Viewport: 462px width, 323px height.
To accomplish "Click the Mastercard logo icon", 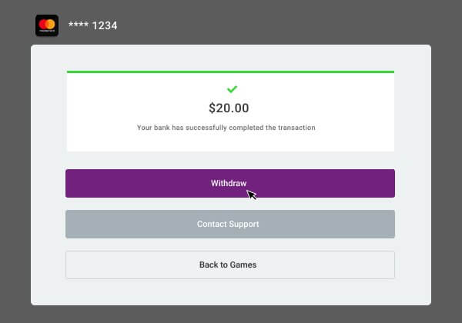I will (47, 25).
